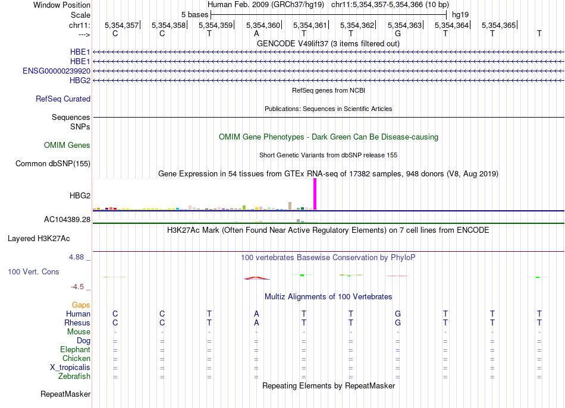
Task: Click the Sequences track label
Action: click(x=71, y=117)
